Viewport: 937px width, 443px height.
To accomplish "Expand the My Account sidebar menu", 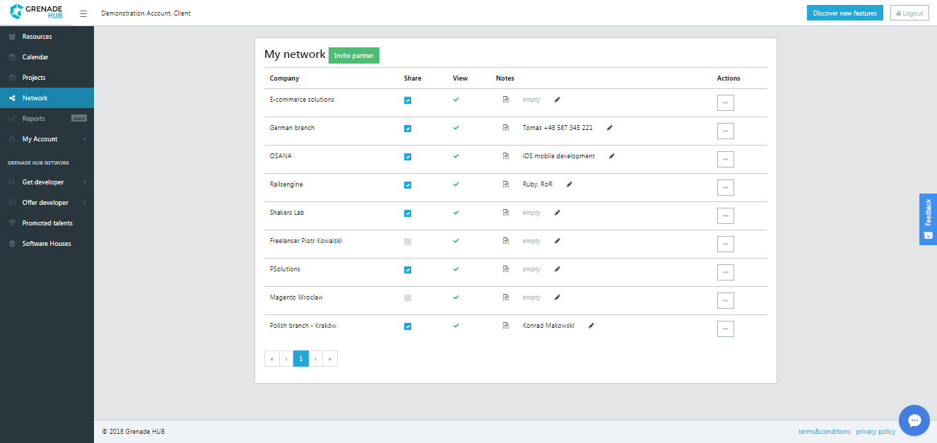I will tap(47, 139).
